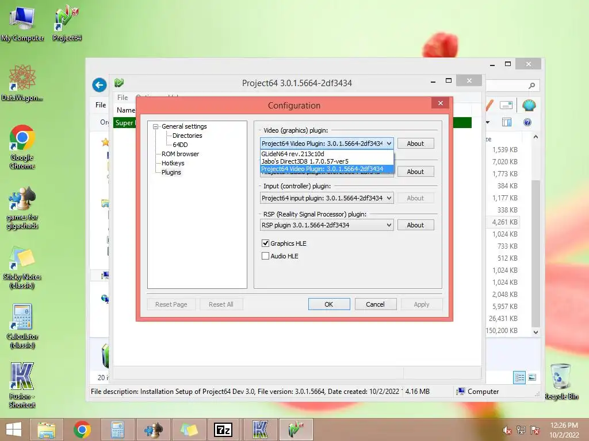The width and height of the screenshot is (589, 441).
Task: Open chess puzzle app in taskbar
Action: click(153, 430)
